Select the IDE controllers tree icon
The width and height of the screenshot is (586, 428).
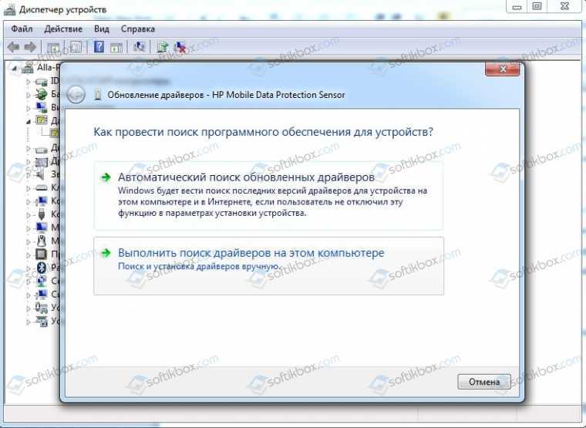click(41, 82)
